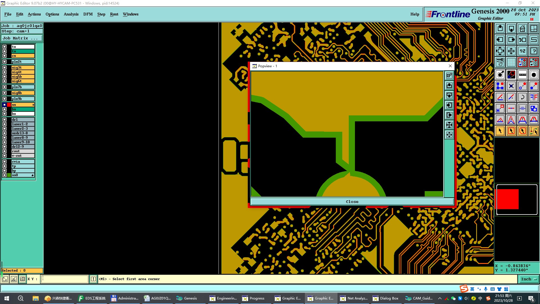Click the Home view icon
Screen dimensions: 540x304
pyautogui.click(x=522, y=28)
